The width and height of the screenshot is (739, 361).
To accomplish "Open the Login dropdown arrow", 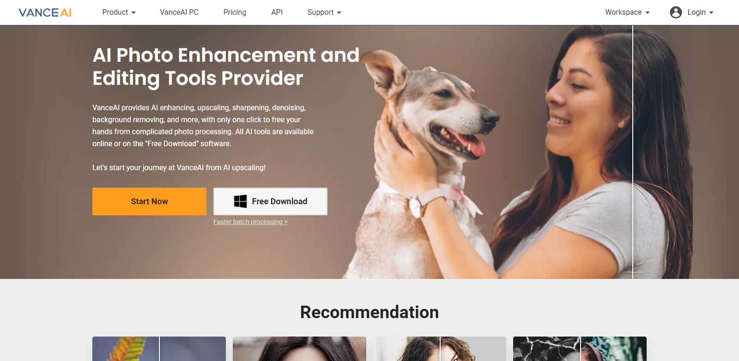I will click(x=711, y=13).
